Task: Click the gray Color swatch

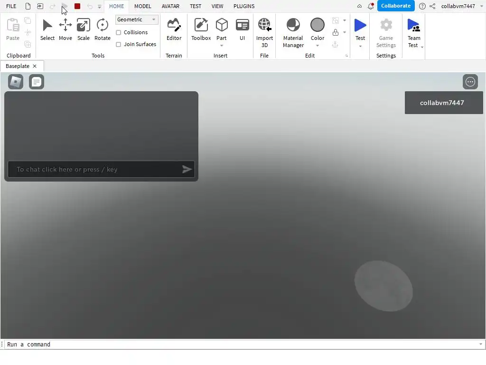Action: 318,25
